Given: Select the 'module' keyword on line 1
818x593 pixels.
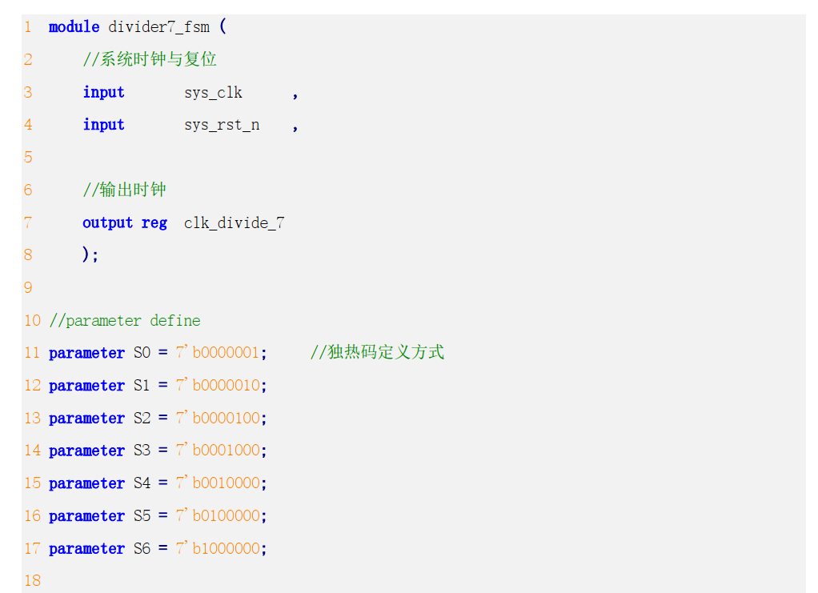Looking at the screenshot, I should coord(74,26).
